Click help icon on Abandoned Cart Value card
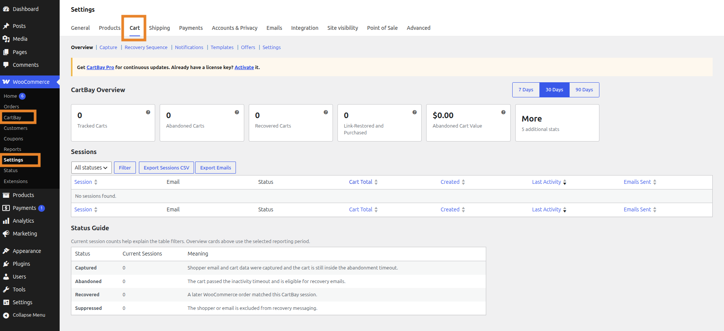This screenshot has width=724, height=331. coord(503,112)
